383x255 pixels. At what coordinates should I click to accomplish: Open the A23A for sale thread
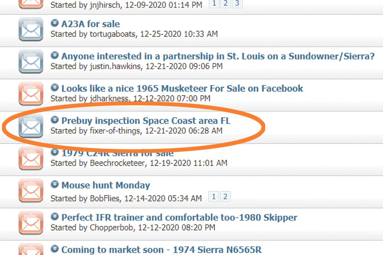pos(90,24)
